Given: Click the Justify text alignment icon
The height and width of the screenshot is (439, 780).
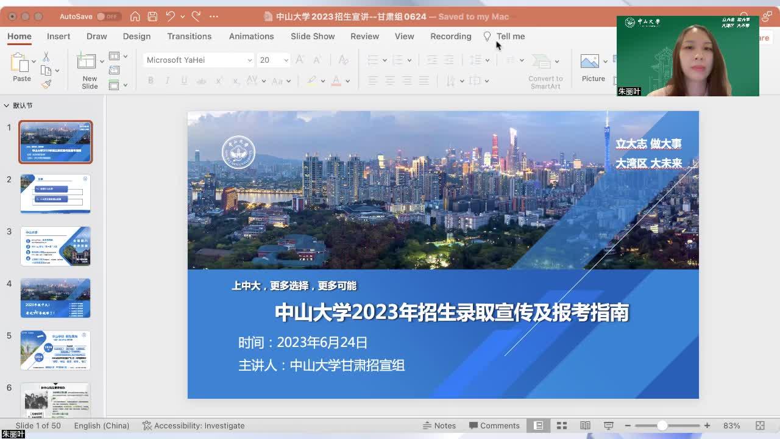Looking at the screenshot, I should pos(424,80).
